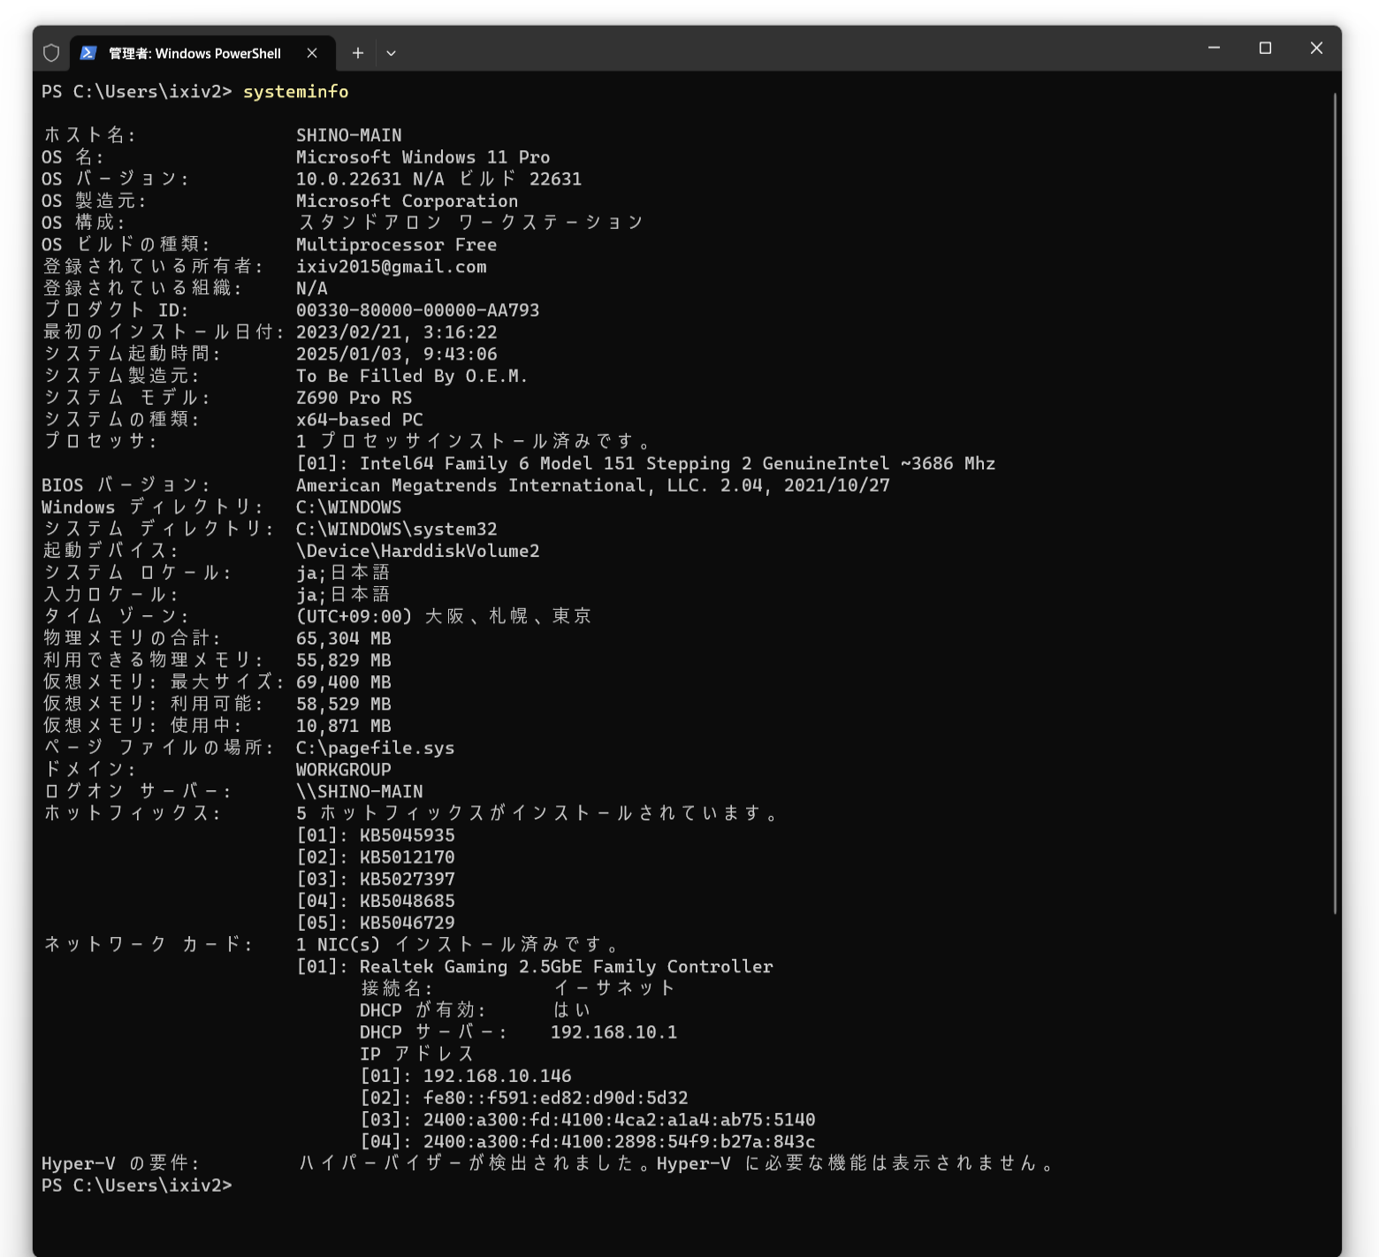Click the DHCP server address 192.168.10.1
This screenshot has height=1257, width=1379.
point(613,1032)
